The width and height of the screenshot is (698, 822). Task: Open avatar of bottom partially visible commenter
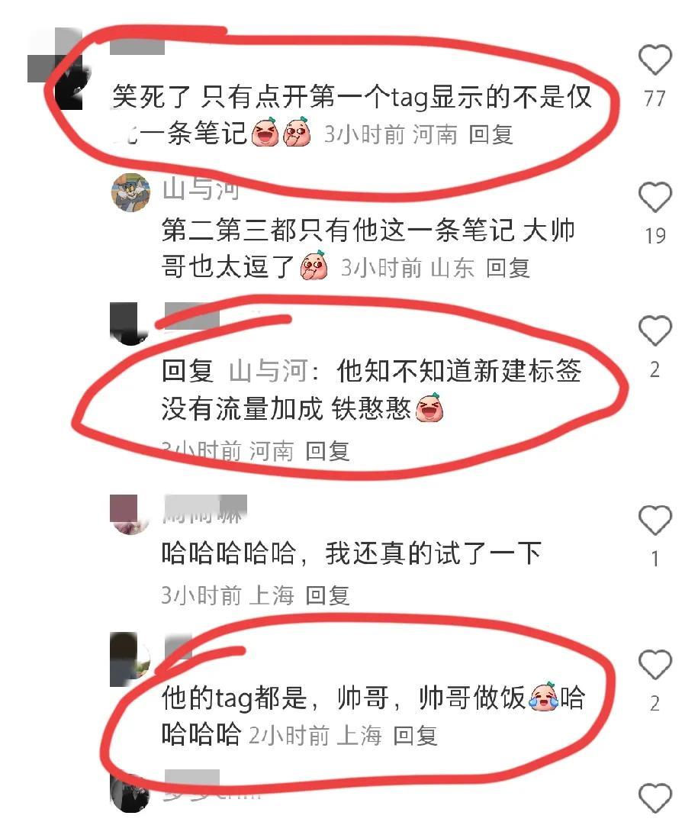(x=130, y=793)
